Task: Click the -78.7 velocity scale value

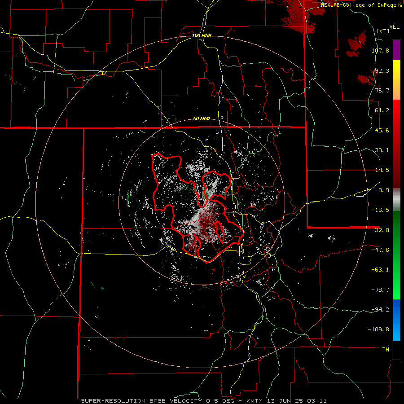Action: point(380,290)
